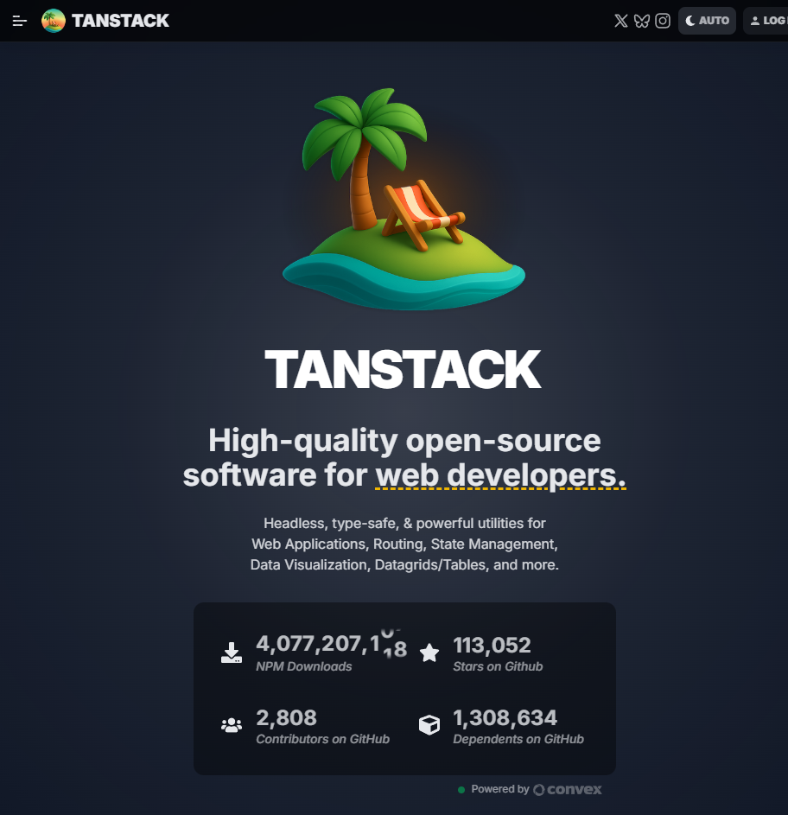Screen dimensions: 788x815
Task: Toggle the AUTO theme mode switch
Action: tap(707, 21)
